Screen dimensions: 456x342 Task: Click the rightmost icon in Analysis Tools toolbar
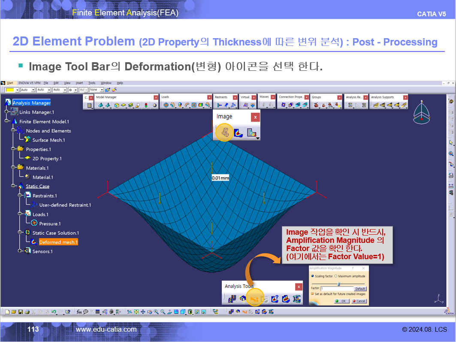coord(297,299)
